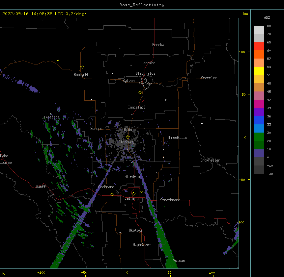
Task: Click the Drumheller town label
Action: click(x=210, y=160)
